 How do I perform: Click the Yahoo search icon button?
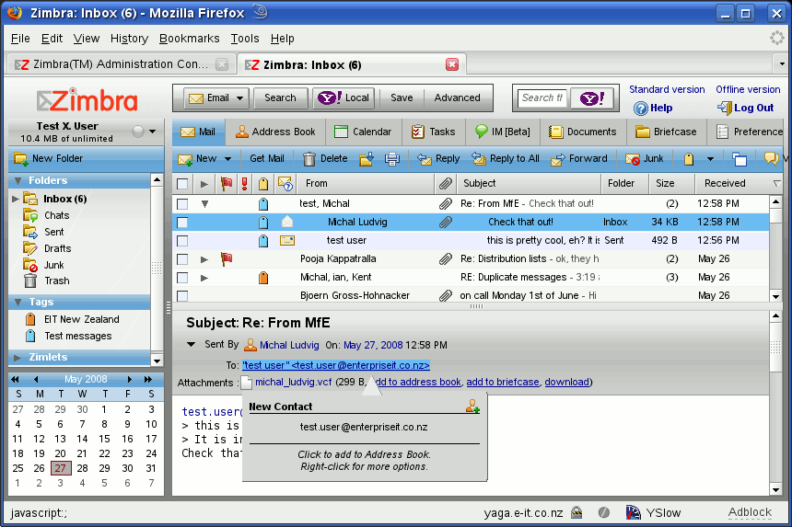click(592, 97)
